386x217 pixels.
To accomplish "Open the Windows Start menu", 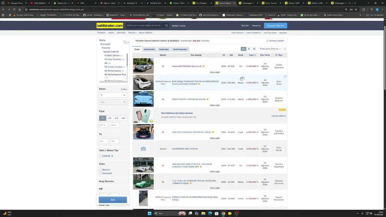I will [149, 213].
